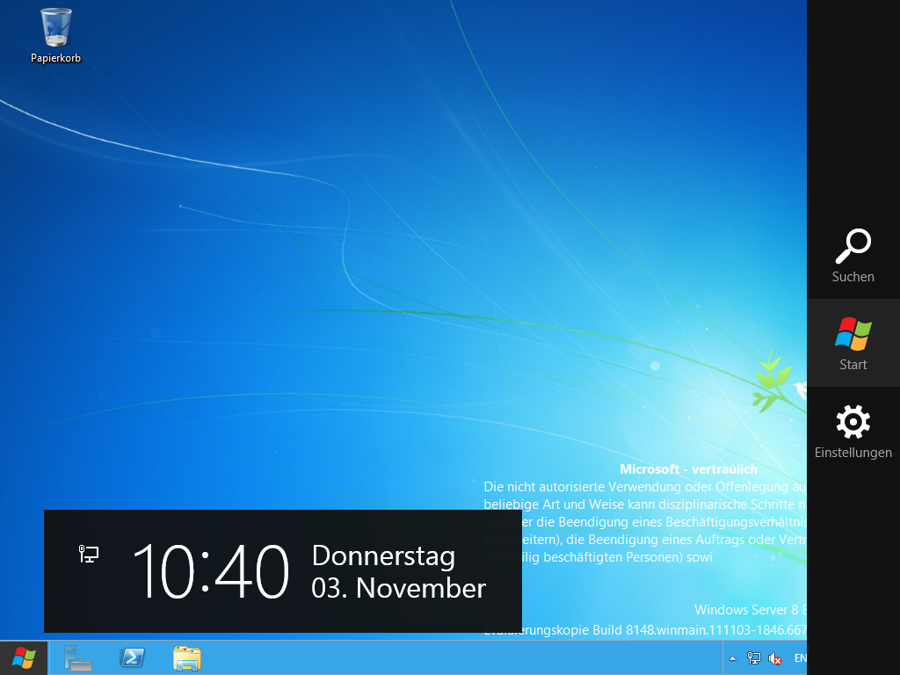Screen dimensions: 900x675
Task: Open the Suchen search charm
Action: 853,256
